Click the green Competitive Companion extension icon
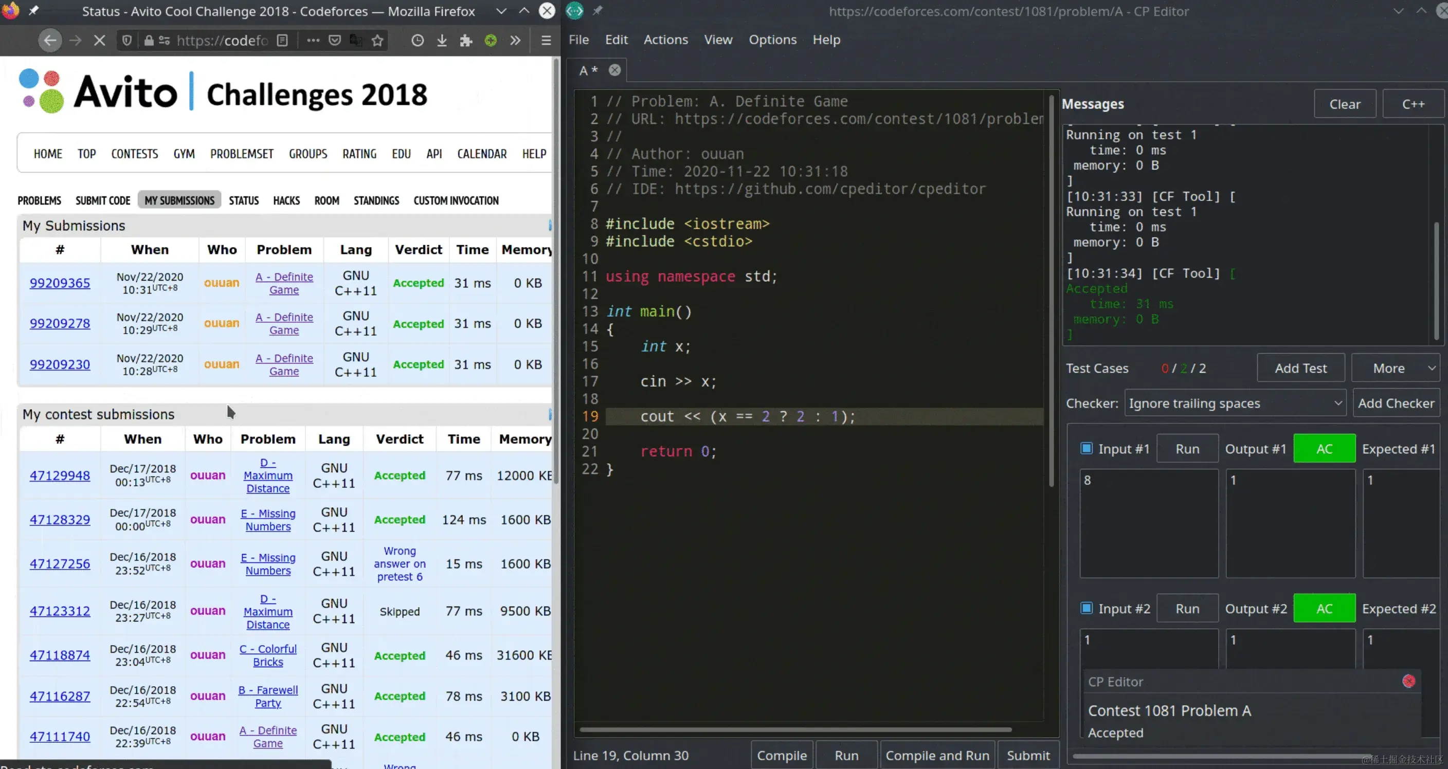Screen dimensions: 1448x769 [491, 40]
